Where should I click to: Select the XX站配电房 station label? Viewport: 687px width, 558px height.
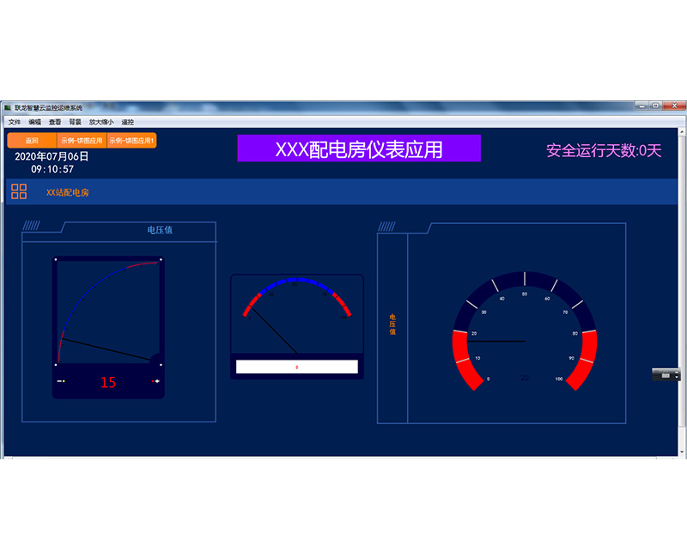(68, 192)
